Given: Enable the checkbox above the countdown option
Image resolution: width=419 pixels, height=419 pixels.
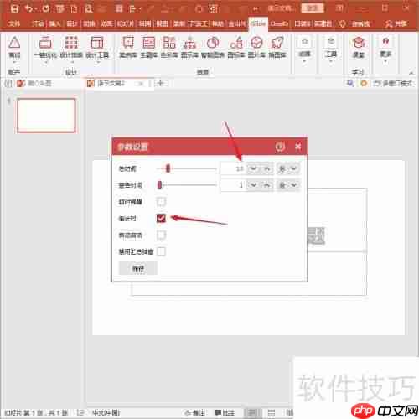Looking at the screenshot, I should tap(161, 202).
